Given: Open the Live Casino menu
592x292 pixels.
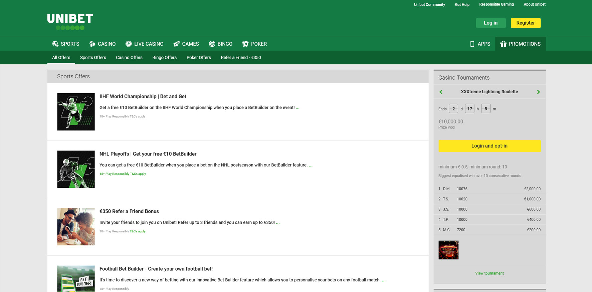Looking at the screenshot, I should pos(145,44).
